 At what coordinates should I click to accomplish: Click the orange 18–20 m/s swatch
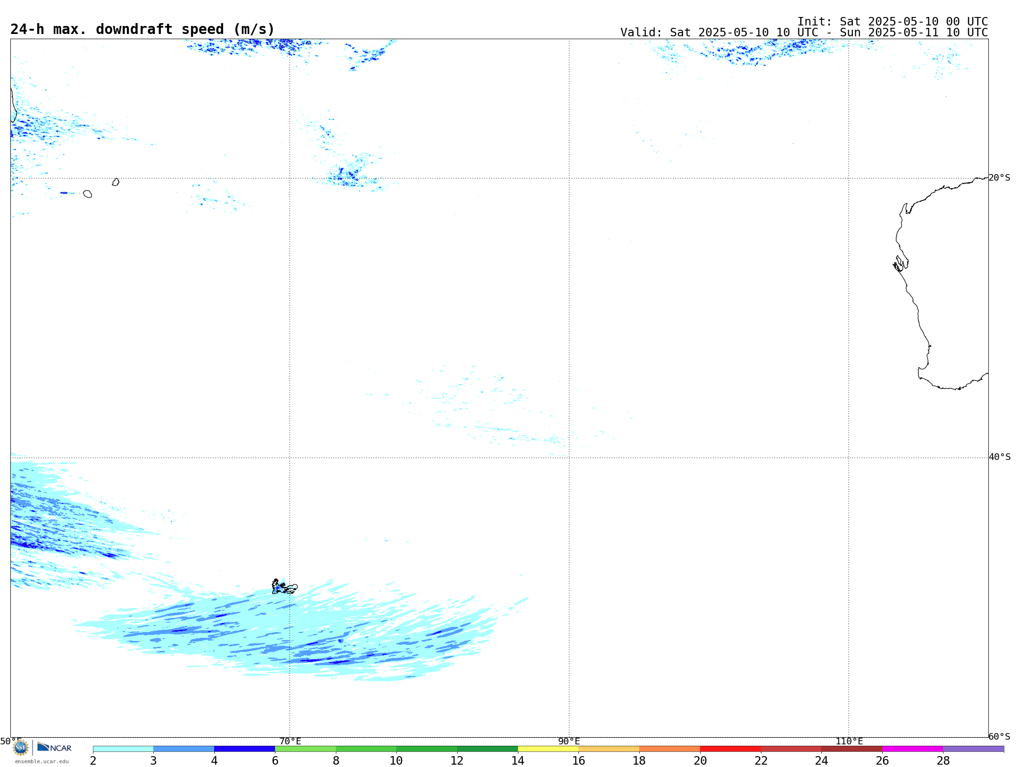point(670,749)
